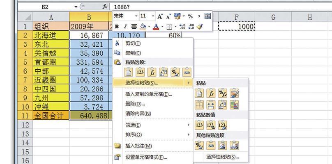Screen dimensions: 332x164
Task: Select Formulas and number formatting %fx icon
Action: pyautogui.click(x=223, y=93)
